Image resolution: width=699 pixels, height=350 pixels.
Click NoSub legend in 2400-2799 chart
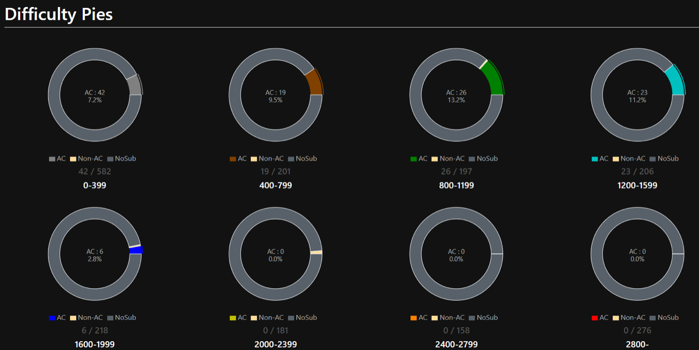click(x=483, y=318)
